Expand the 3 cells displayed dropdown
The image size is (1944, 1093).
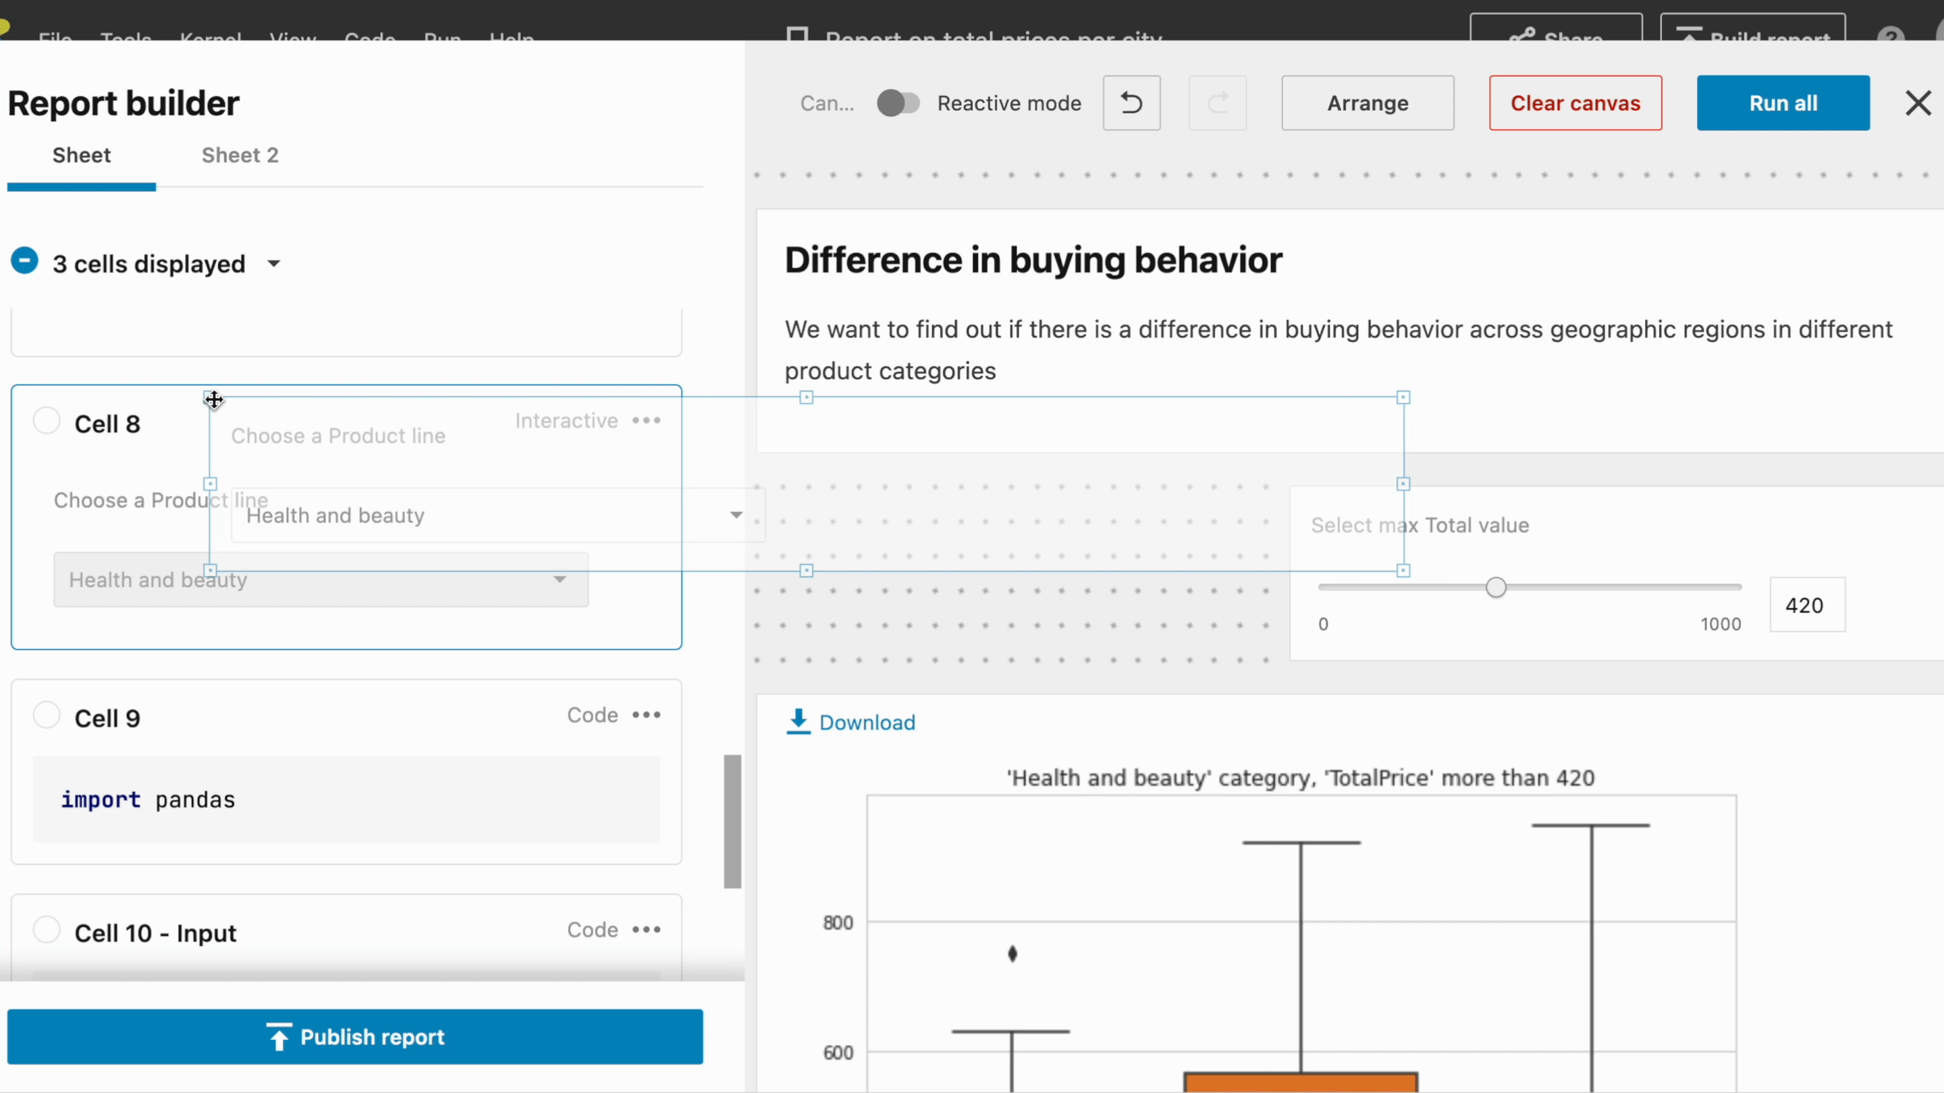pos(274,263)
